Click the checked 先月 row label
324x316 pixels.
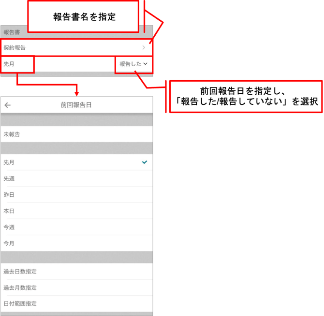pyautogui.click(x=9, y=162)
